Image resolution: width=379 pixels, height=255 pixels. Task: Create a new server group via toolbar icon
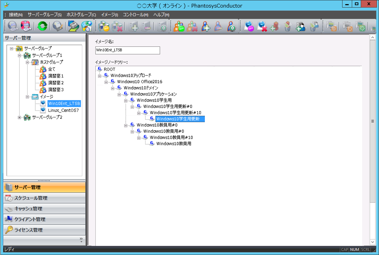(x=104, y=26)
